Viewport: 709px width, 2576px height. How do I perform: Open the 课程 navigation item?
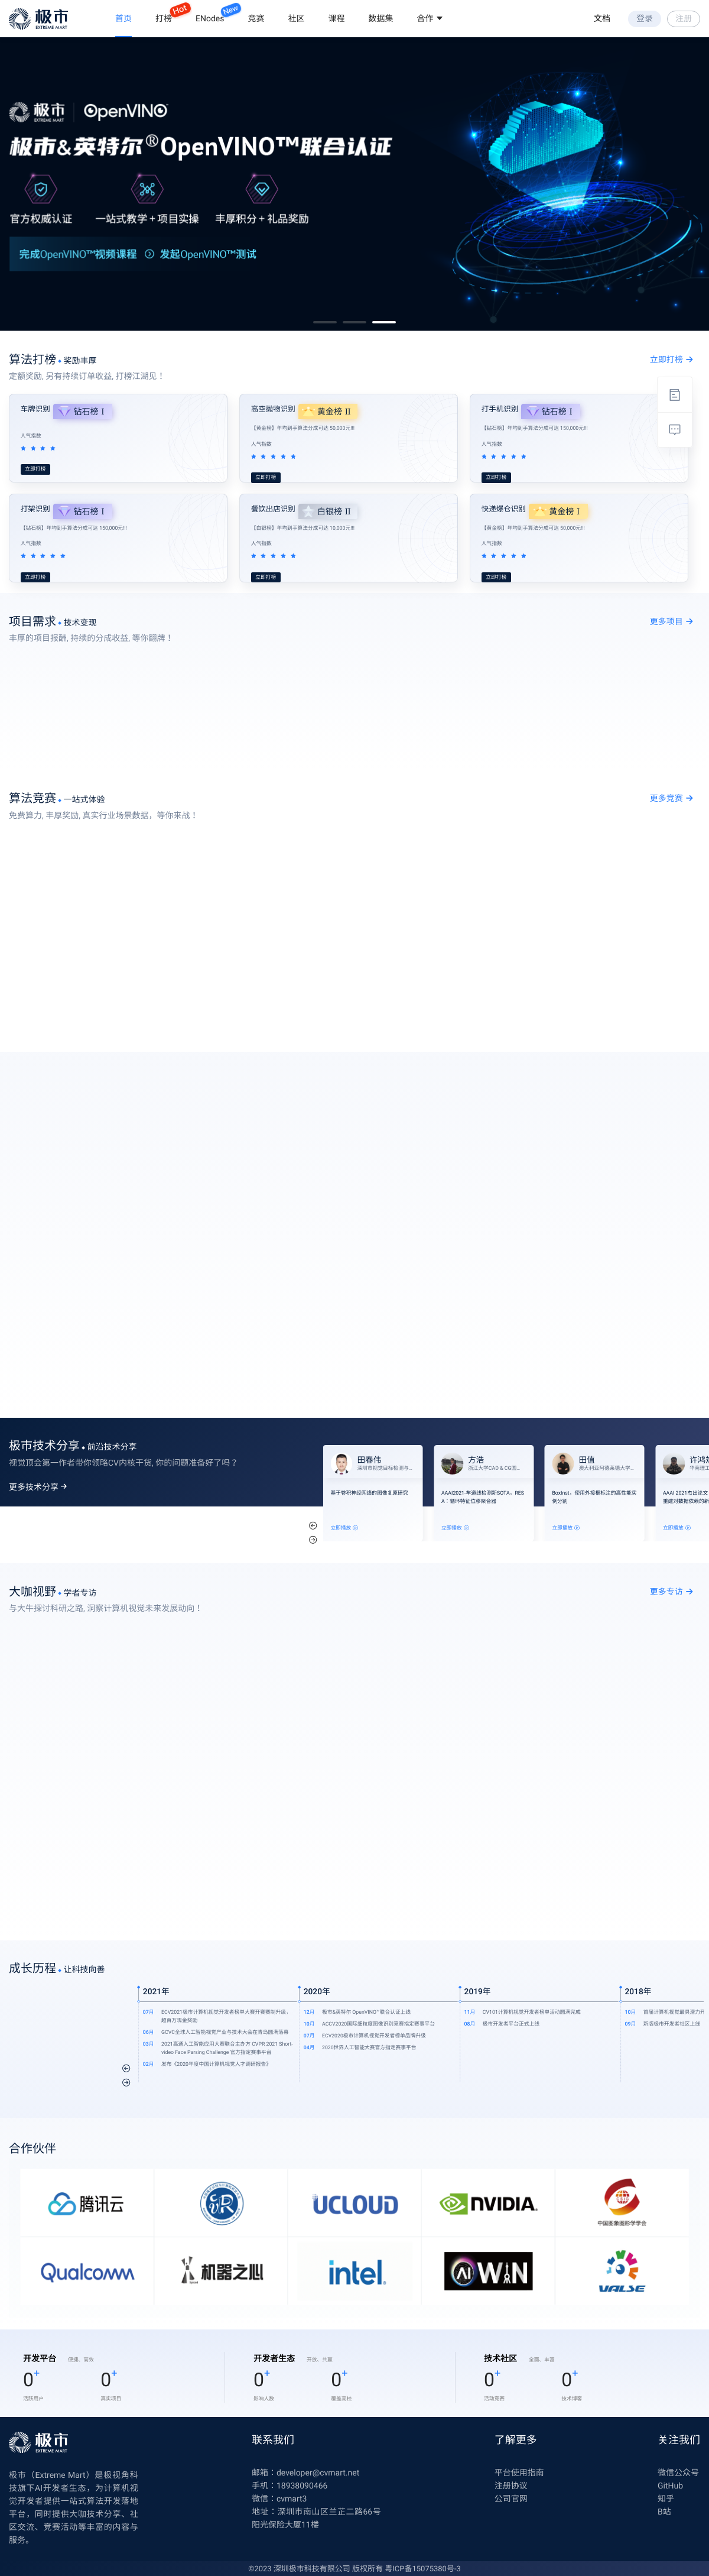click(x=336, y=18)
